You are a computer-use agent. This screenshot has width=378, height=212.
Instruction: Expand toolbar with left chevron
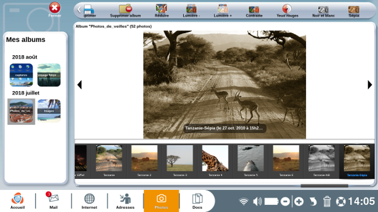79,10
